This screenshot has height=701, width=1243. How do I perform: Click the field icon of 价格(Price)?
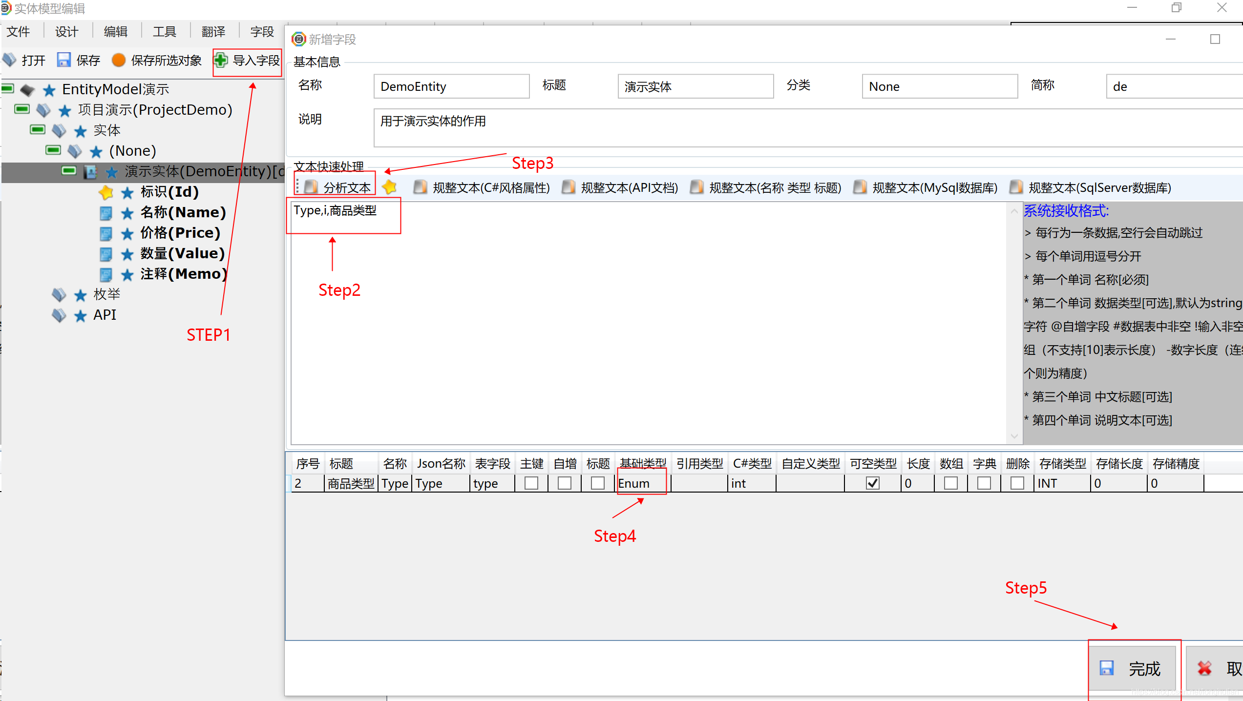pos(105,234)
